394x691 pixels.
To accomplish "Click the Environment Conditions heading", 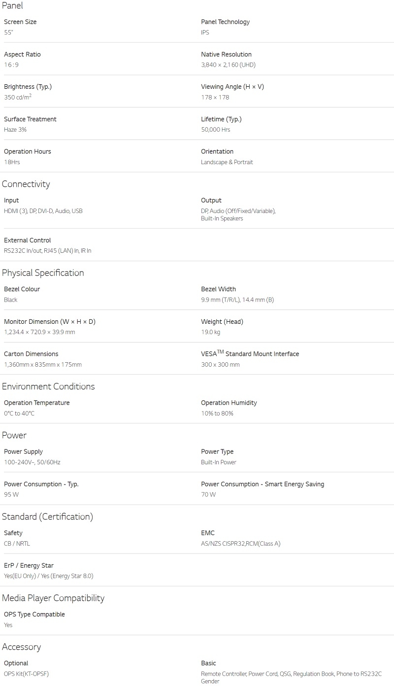I will click(48, 386).
